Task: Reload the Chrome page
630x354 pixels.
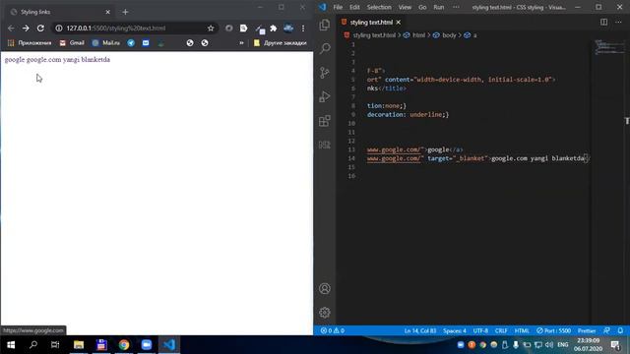Action: click(40, 29)
